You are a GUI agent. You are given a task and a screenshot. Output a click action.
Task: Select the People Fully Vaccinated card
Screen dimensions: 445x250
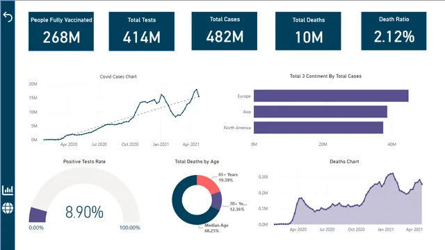[x=61, y=31]
